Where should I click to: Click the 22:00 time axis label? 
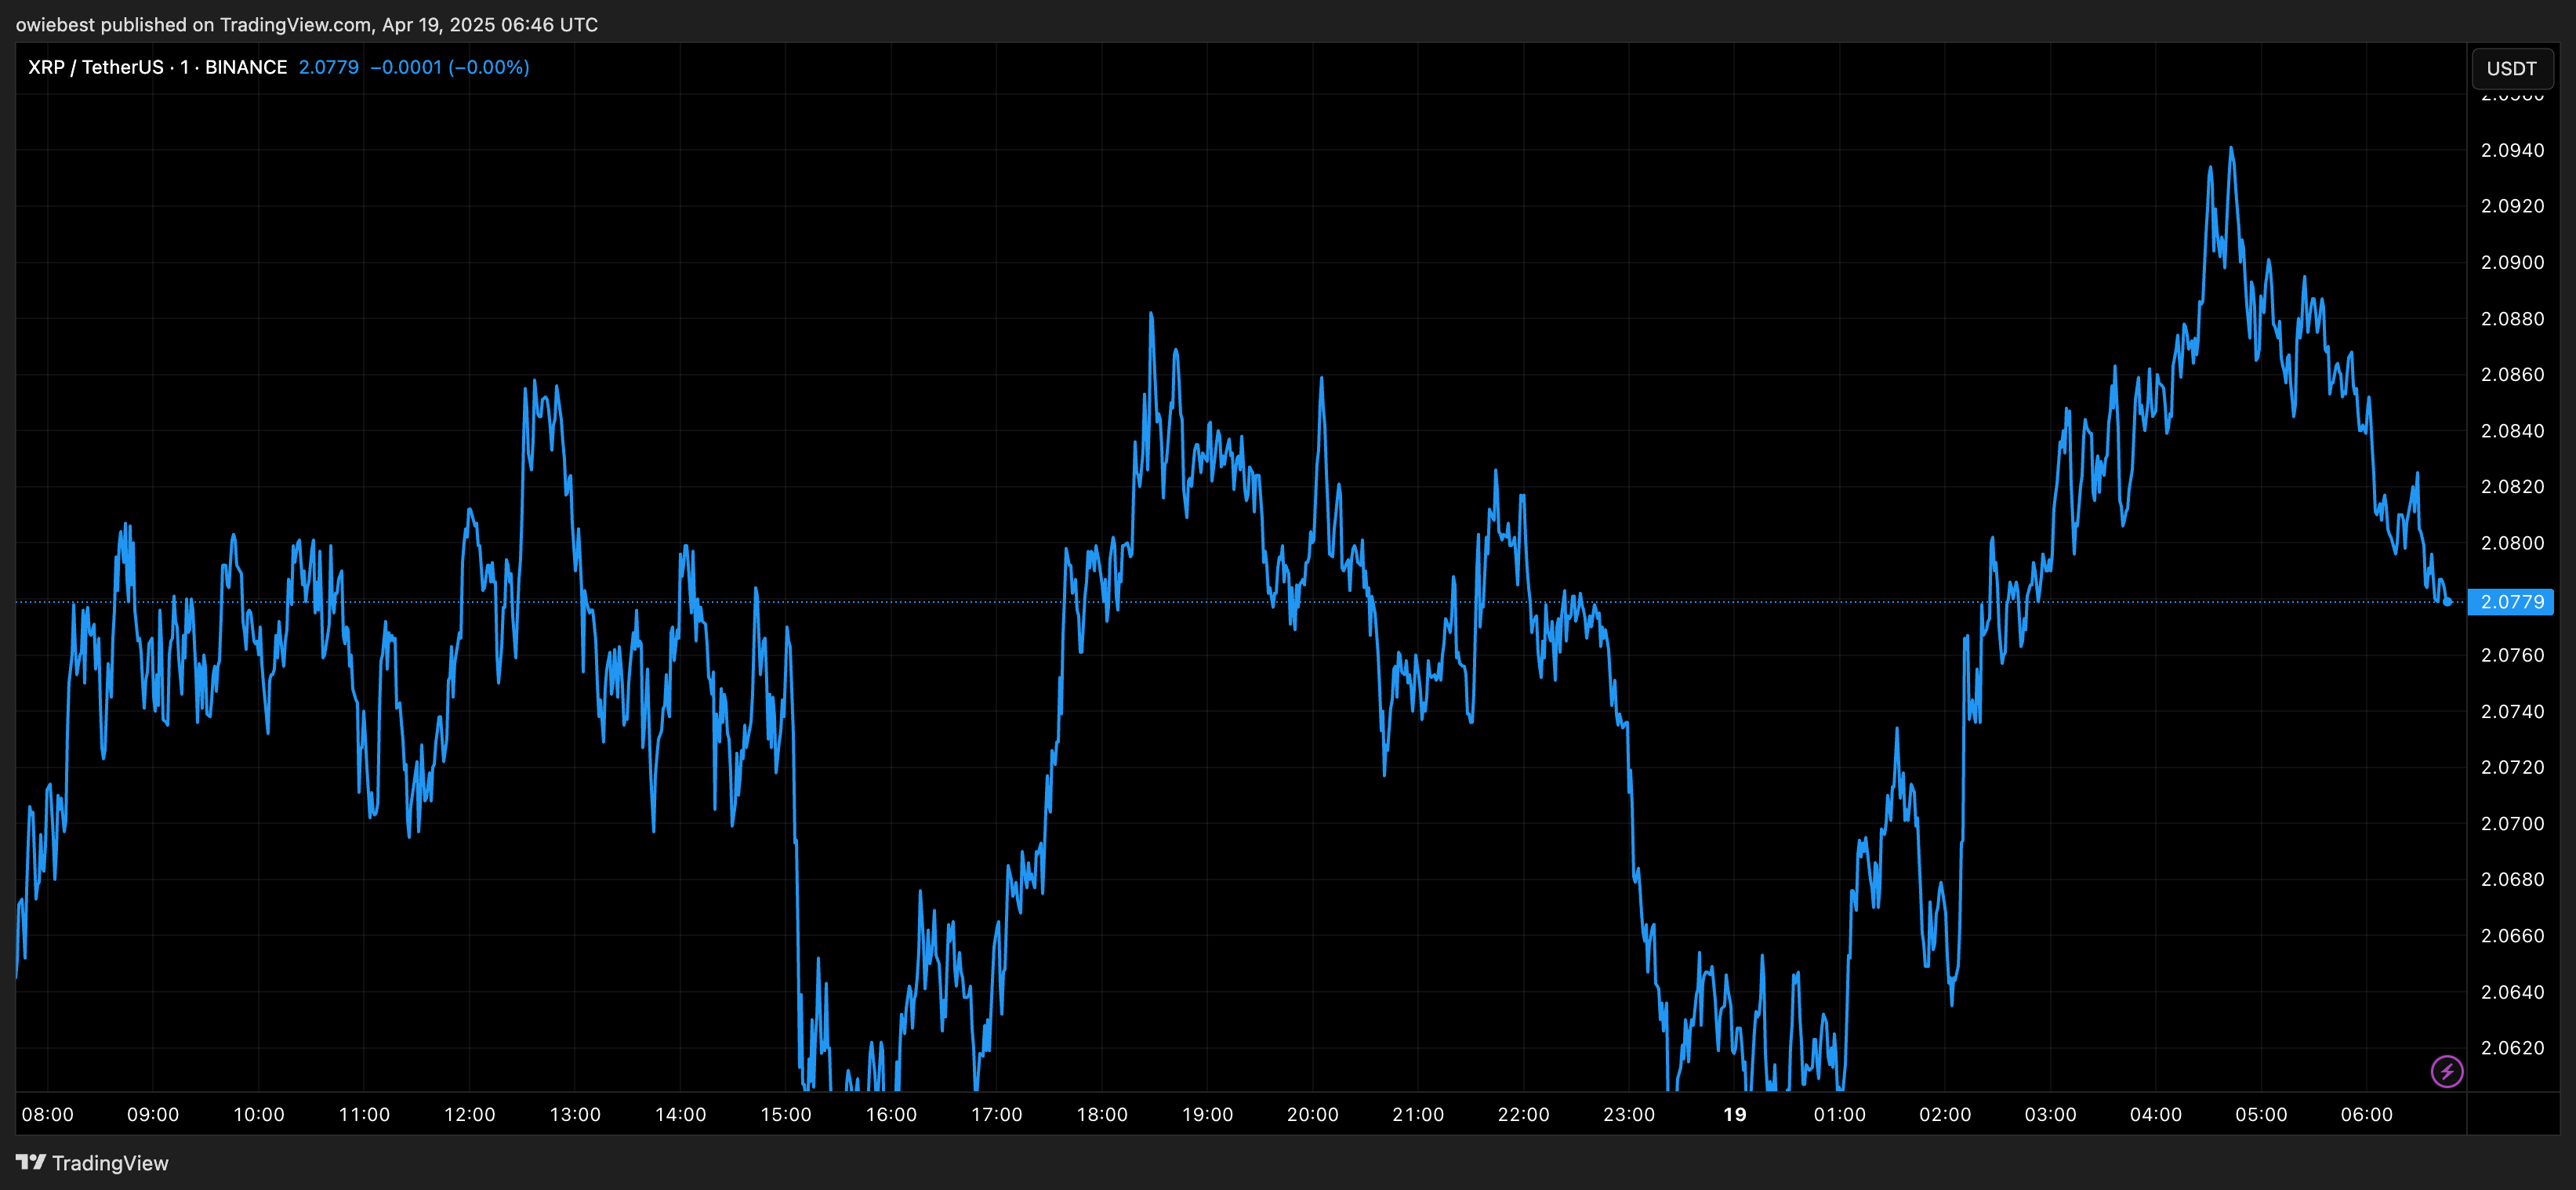point(1523,1114)
